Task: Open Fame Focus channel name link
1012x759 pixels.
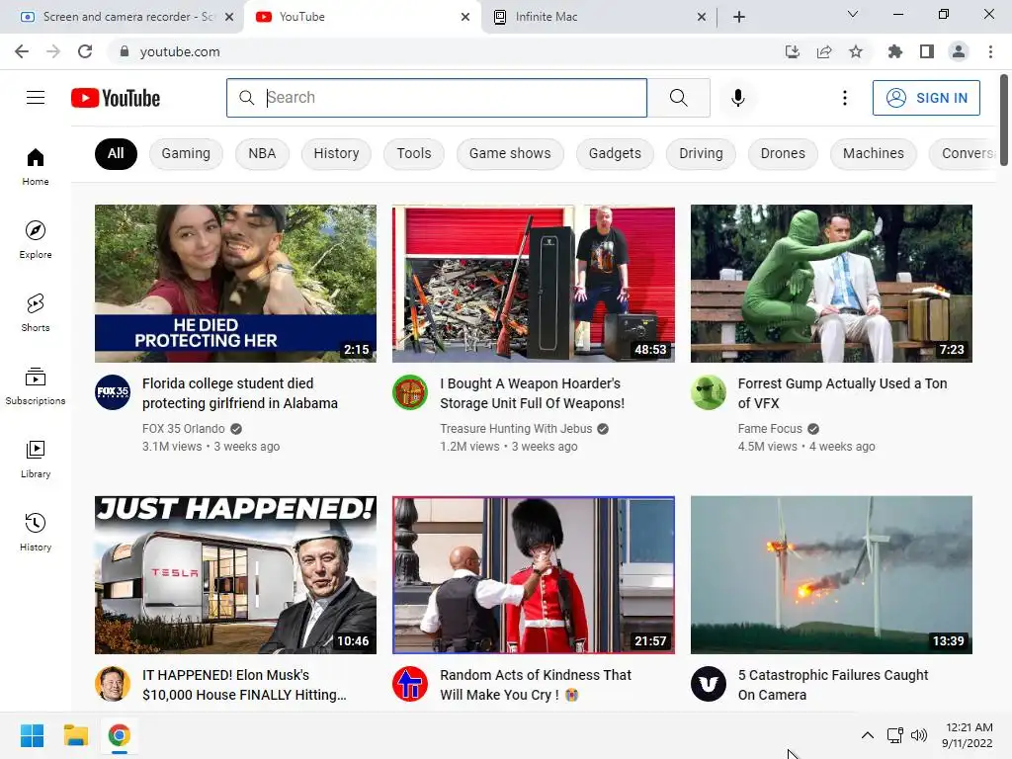Action: [770, 429]
